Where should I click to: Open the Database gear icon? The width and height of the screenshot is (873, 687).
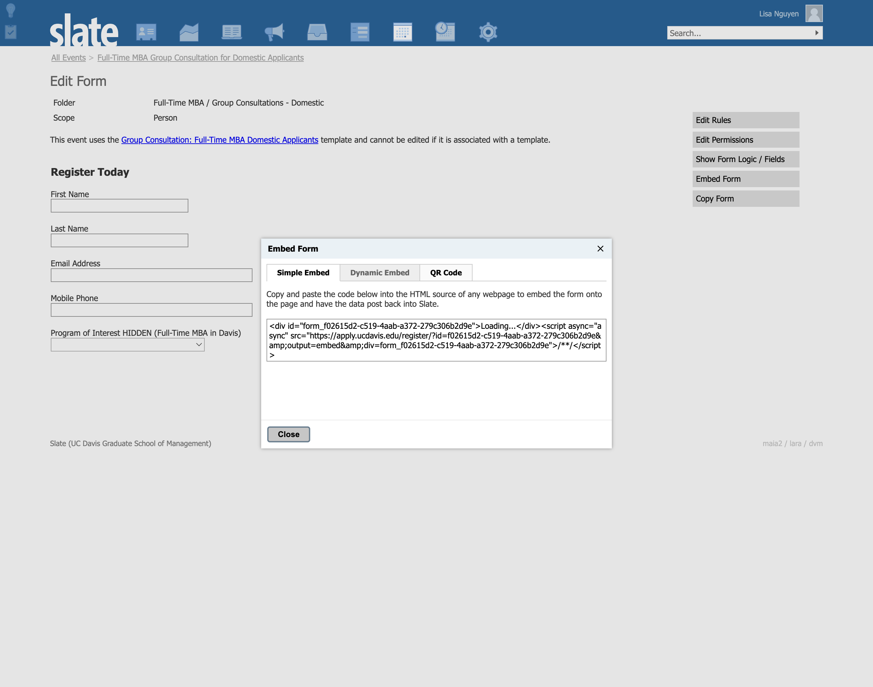488,32
